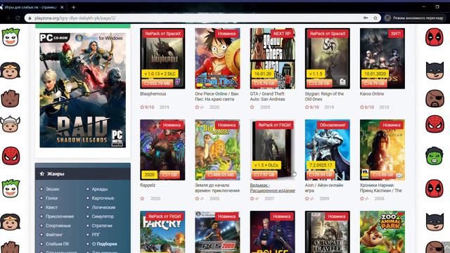Click the Karos Online rating star 6/10
The height and width of the screenshot is (253, 450).
click(x=362, y=108)
